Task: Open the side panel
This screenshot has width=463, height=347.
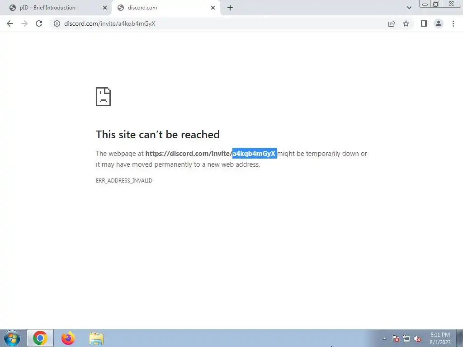Action: click(x=424, y=23)
